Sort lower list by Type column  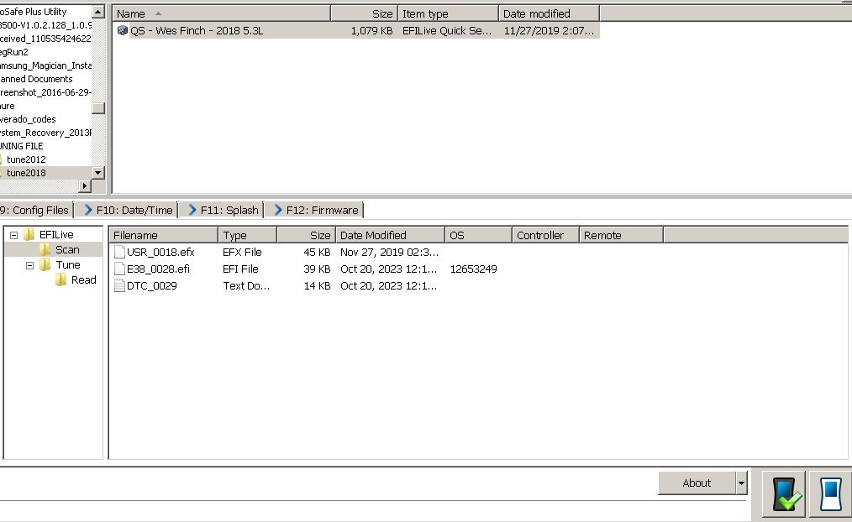pos(248,235)
